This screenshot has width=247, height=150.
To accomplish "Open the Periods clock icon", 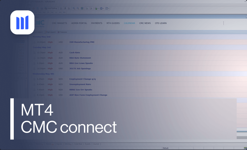I will tap(101, 8).
